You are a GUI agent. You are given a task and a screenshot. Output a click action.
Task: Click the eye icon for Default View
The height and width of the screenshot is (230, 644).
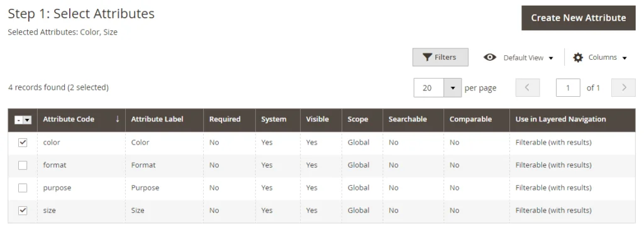(490, 57)
